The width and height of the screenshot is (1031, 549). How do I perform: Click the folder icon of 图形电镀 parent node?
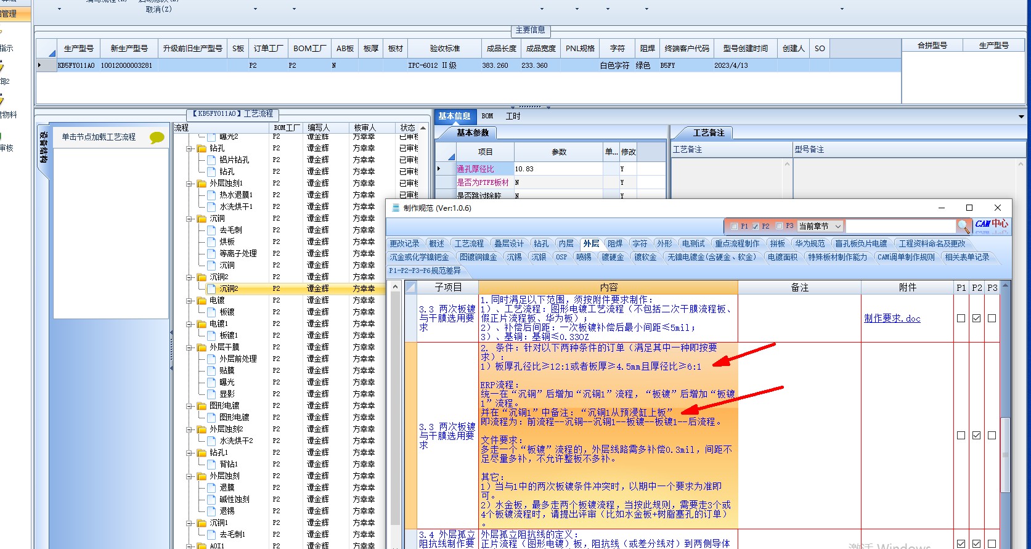[x=202, y=405]
